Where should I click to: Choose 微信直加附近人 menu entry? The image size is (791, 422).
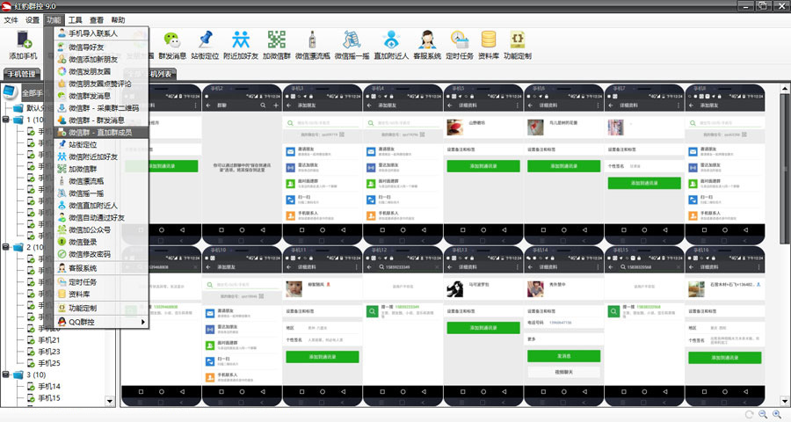[x=101, y=206]
